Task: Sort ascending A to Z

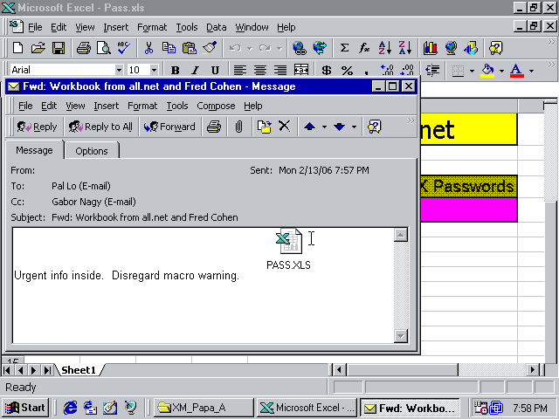Action: point(384,48)
